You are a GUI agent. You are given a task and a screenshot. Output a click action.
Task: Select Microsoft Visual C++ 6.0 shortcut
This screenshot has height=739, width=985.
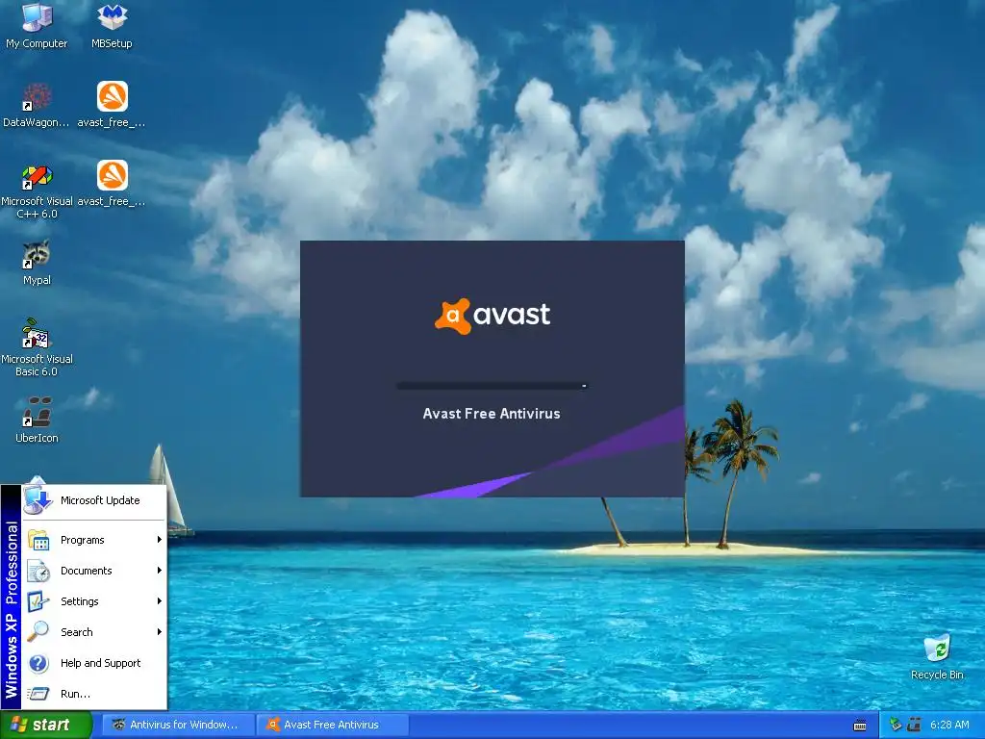point(37,191)
